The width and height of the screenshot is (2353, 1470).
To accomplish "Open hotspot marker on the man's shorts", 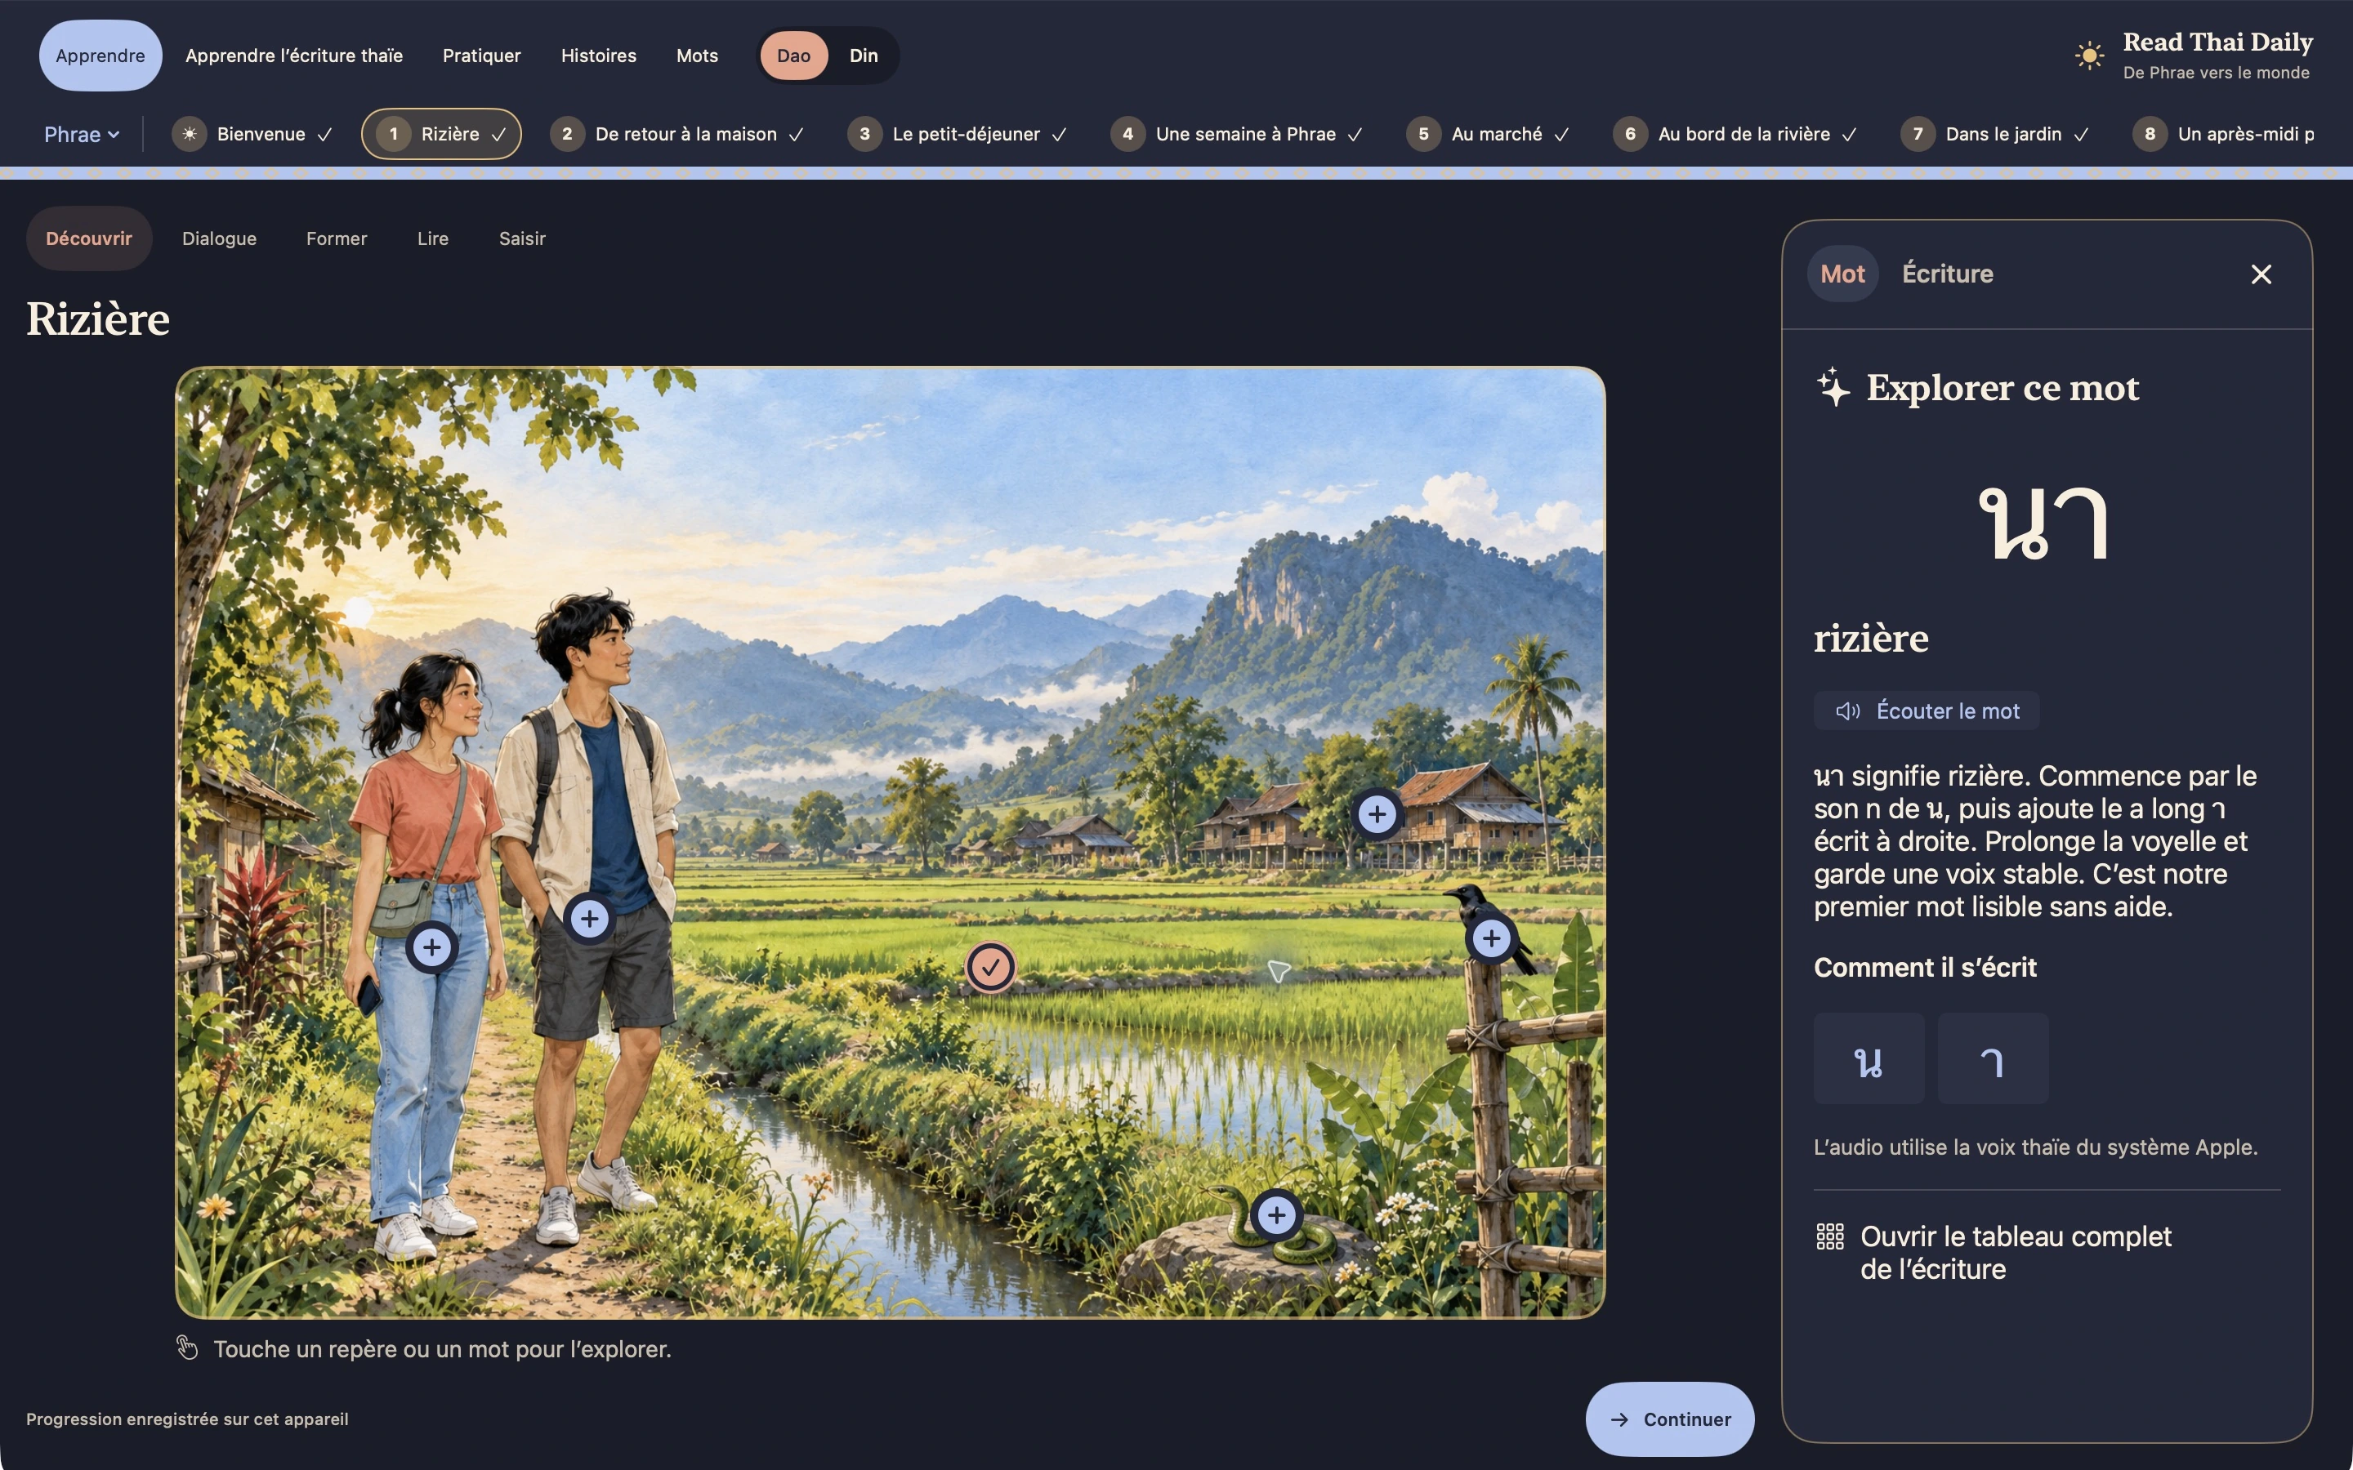I will [589, 919].
